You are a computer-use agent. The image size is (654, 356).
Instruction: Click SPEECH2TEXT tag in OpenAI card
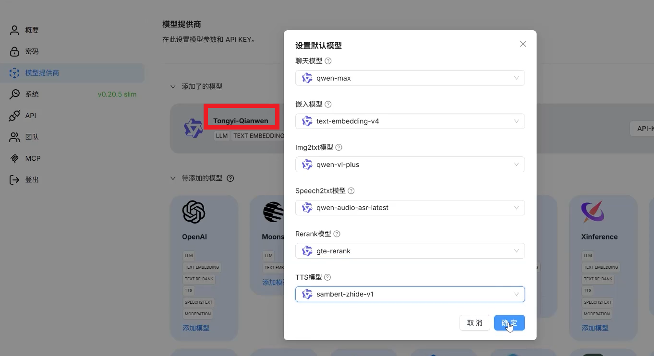198,302
